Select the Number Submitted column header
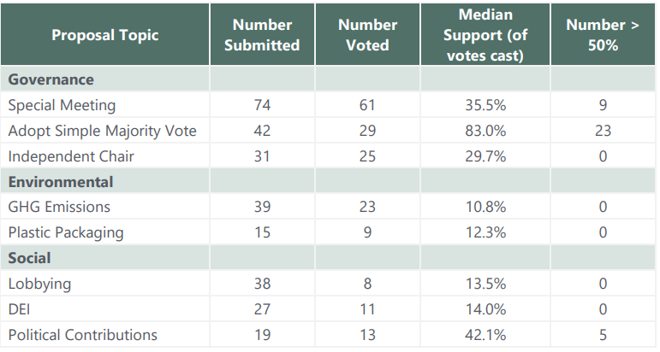This screenshot has height=352, width=660. pyautogui.click(x=262, y=35)
